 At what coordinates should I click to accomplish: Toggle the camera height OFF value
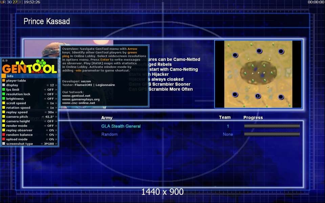[x=50, y=121]
